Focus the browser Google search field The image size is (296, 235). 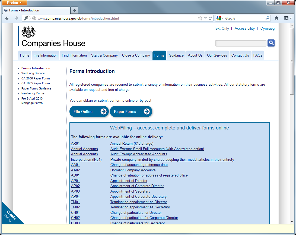245,18
